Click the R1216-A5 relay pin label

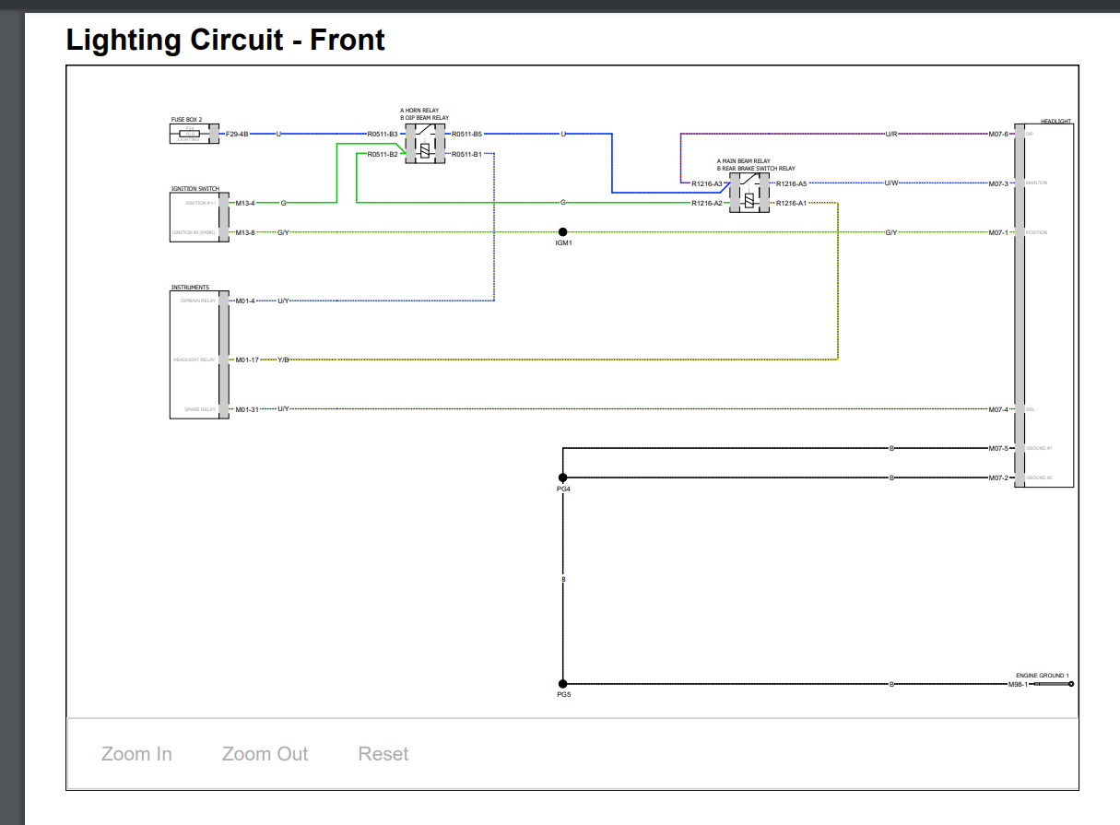pyautogui.click(x=791, y=183)
